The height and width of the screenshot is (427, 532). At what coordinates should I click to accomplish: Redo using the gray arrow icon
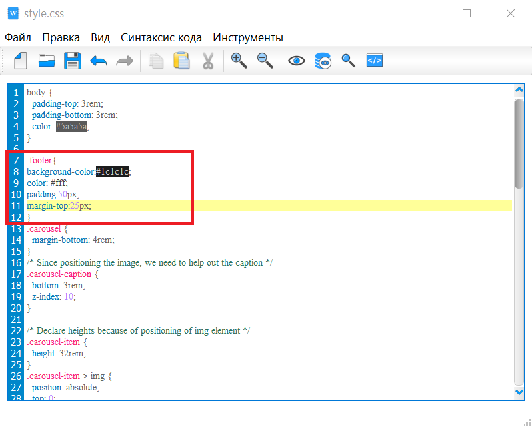pyautogui.click(x=125, y=61)
